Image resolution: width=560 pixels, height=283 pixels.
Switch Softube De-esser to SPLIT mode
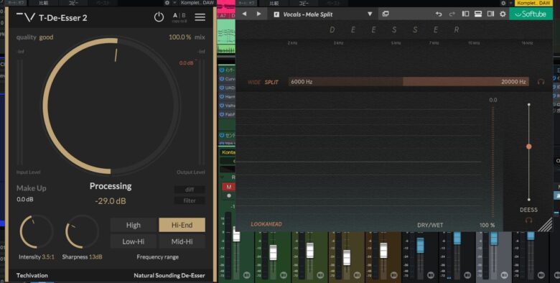click(x=271, y=82)
